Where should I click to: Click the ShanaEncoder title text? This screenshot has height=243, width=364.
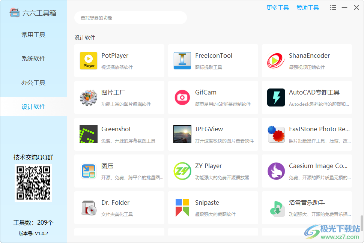point(309,56)
